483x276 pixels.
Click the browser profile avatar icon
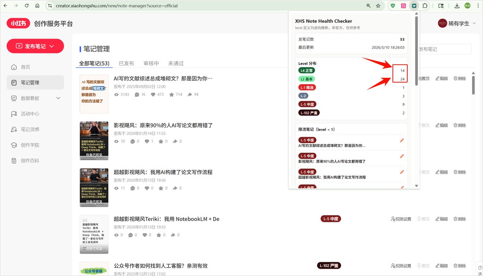[467, 6]
